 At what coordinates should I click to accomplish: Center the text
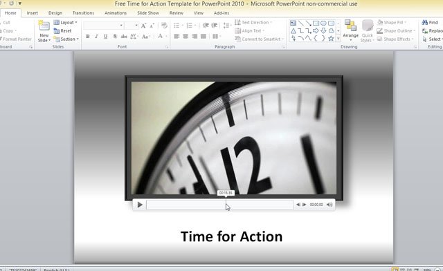coord(186,37)
